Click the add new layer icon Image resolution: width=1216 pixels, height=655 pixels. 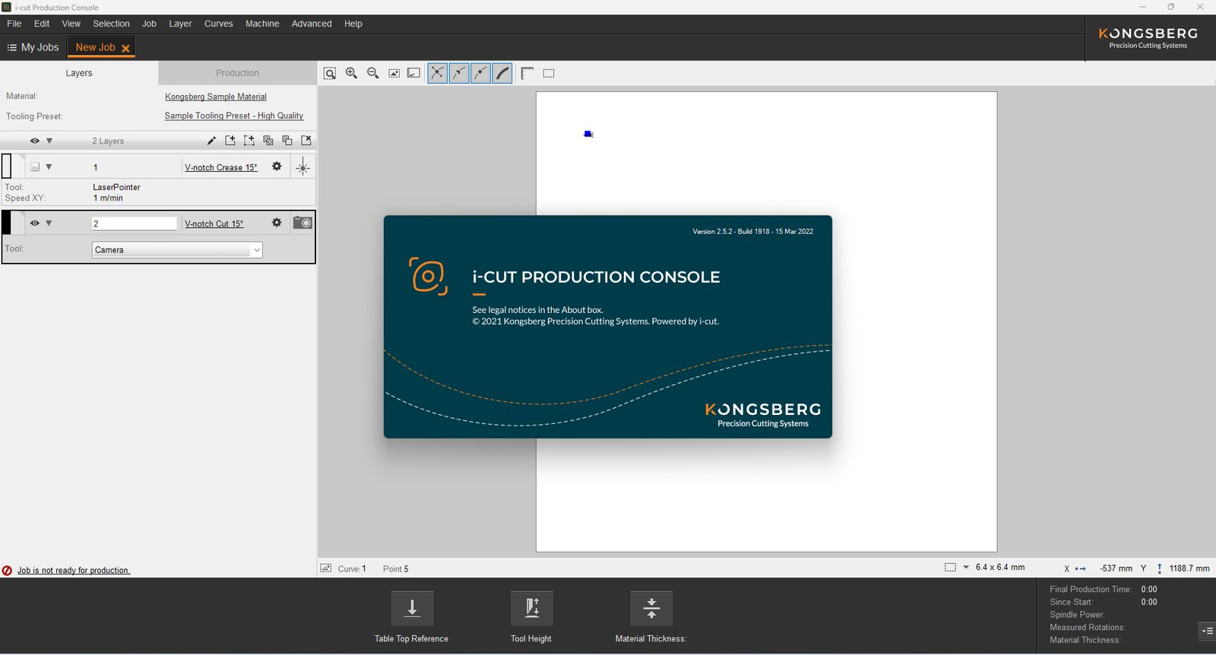tap(230, 141)
